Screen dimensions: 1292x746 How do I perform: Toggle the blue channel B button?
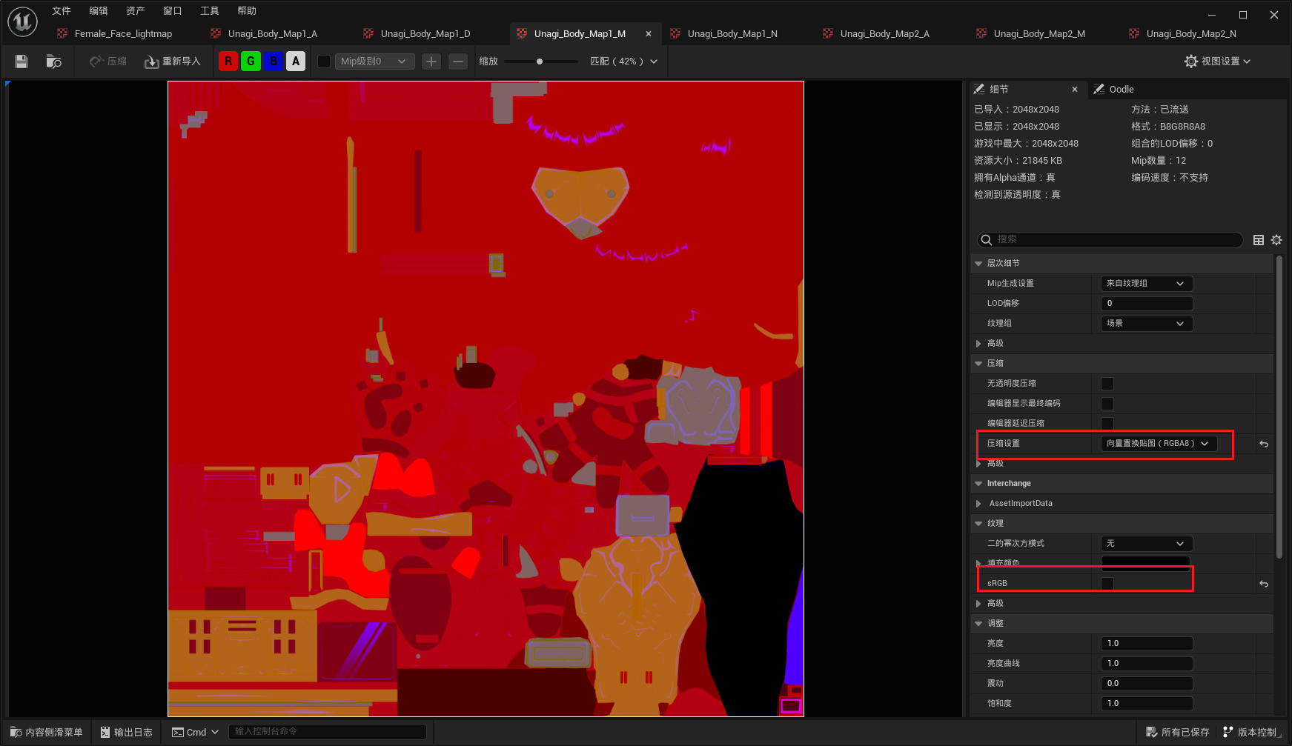click(274, 61)
